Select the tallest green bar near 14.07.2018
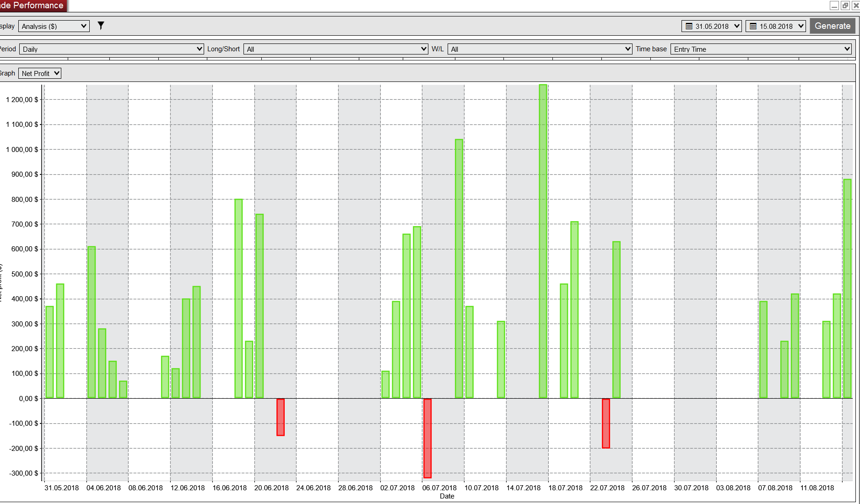Screen dimensions: 860x504 click(543, 241)
